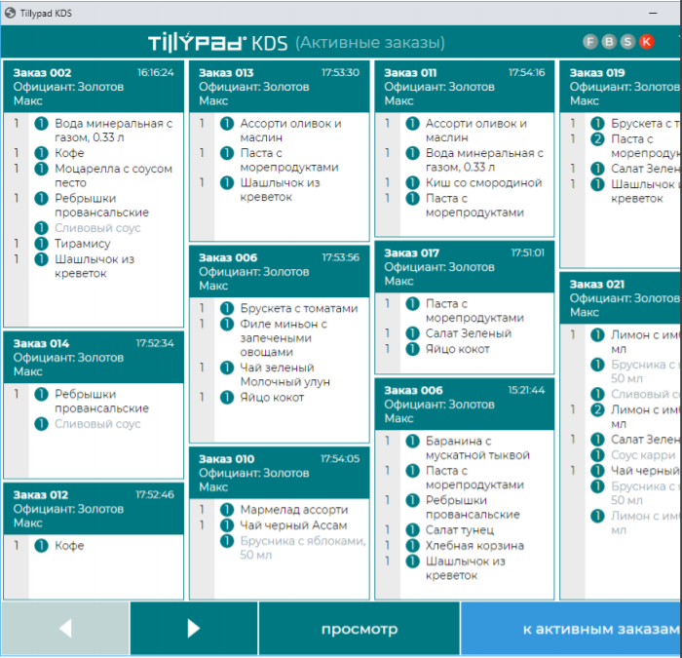Viewport: 682px width, 658px height.
Task: Select Сливовый соус modifier in order 002
Action: [x=97, y=227]
